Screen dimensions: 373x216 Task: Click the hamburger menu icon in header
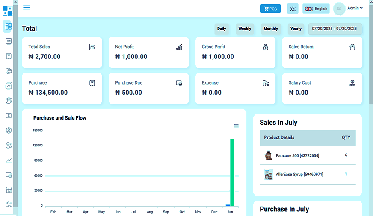coord(27,7)
